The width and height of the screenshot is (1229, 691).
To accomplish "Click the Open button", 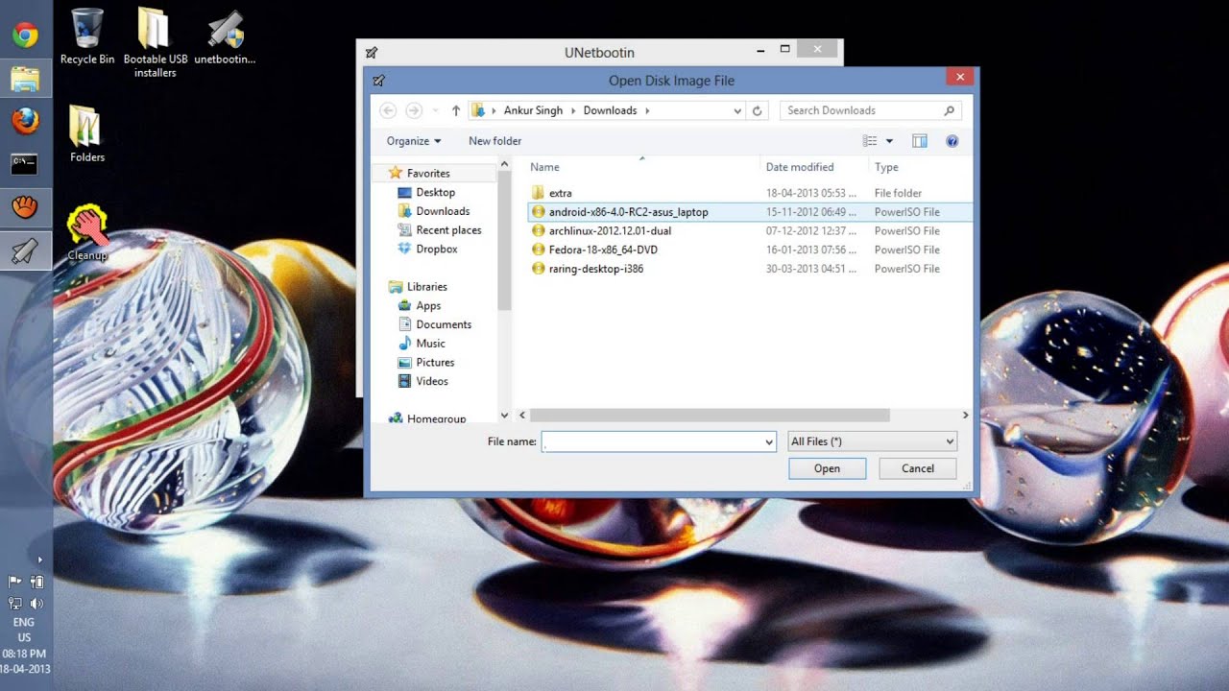I will coord(827,468).
